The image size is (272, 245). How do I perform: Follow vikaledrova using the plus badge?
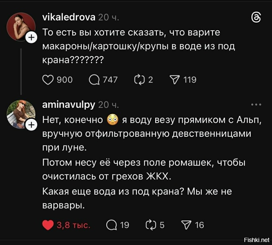pyautogui.click(x=31, y=39)
